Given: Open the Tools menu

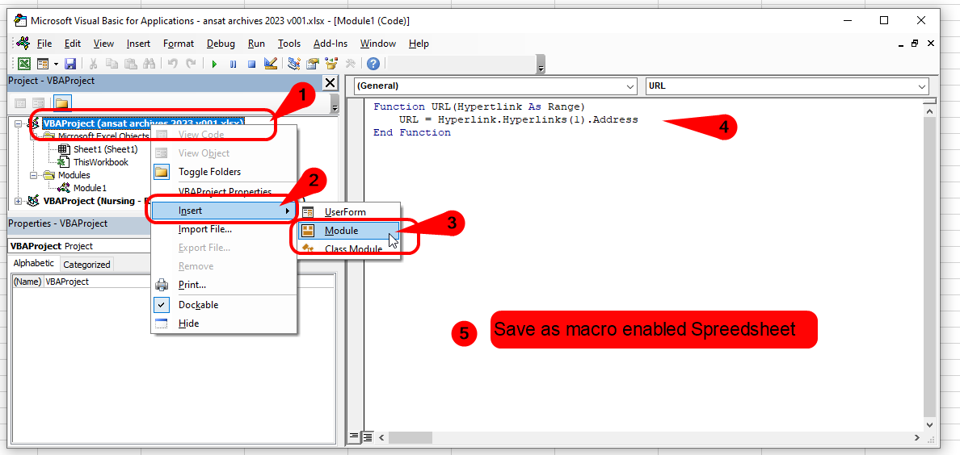Looking at the screenshot, I should (289, 44).
